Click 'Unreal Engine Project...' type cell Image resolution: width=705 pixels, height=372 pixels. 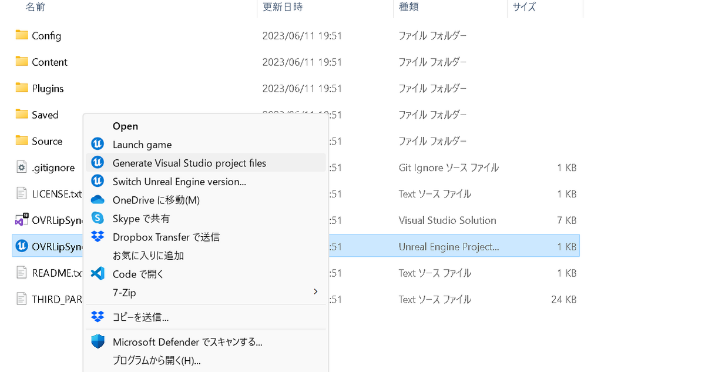tap(449, 247)
